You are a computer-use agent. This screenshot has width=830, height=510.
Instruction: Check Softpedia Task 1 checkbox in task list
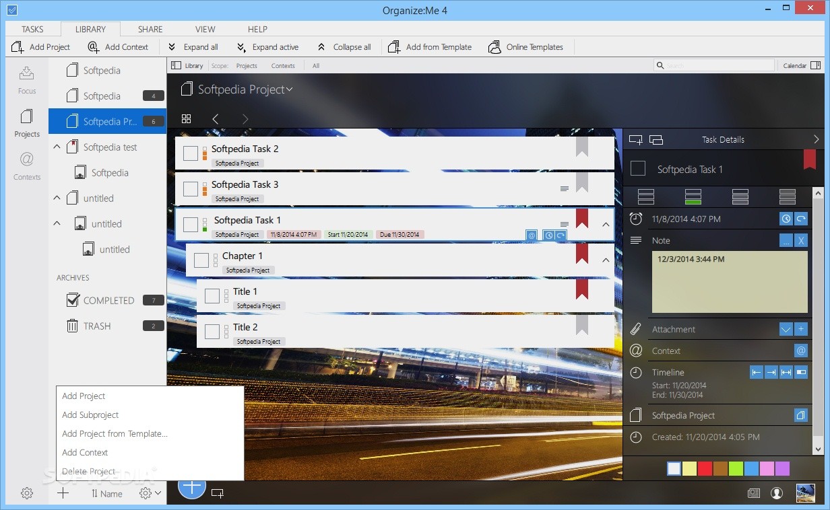point(191,225)
